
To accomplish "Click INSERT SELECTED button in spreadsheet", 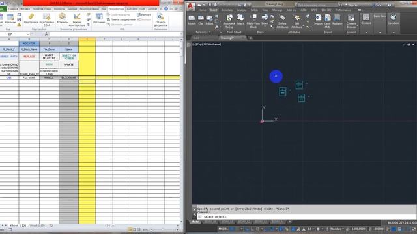I will coord(50,57).
